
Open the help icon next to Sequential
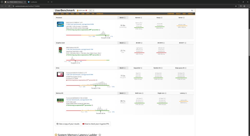click(141, 68)
